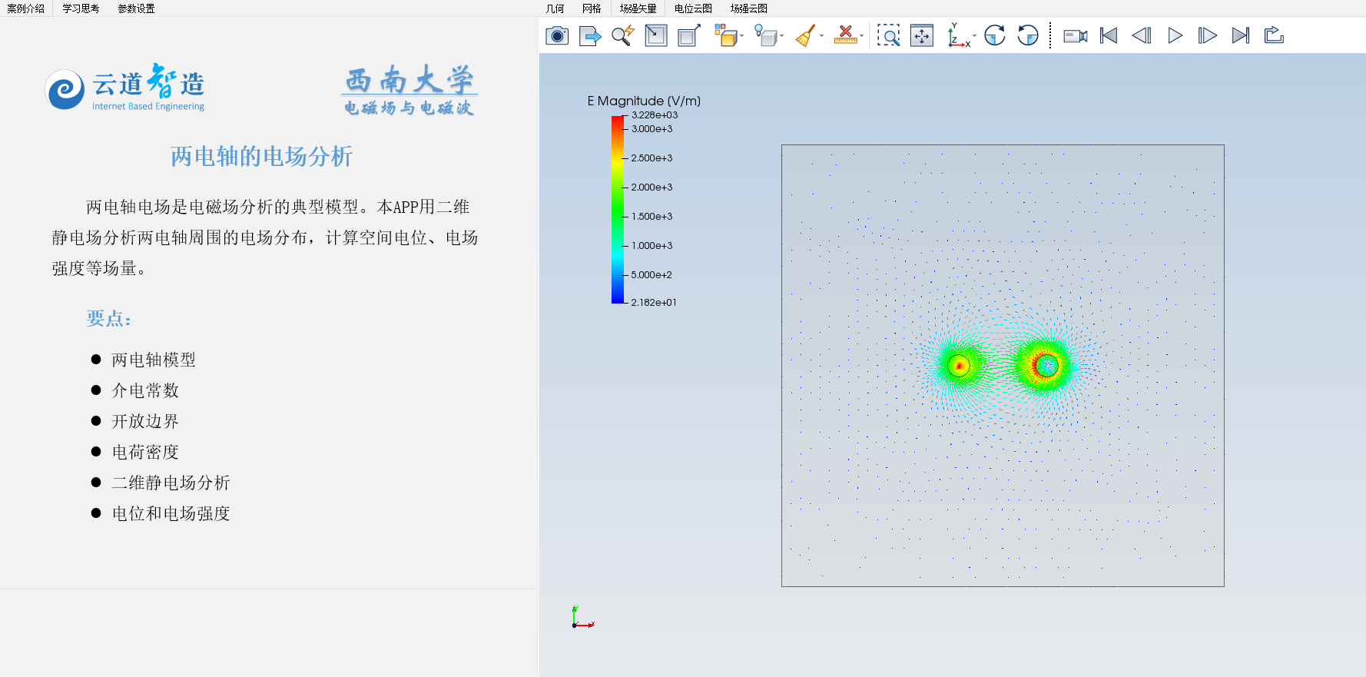The image size is (1366, 677).
Task: Select the 场强矢量 tab
Action: click(638, 8)
